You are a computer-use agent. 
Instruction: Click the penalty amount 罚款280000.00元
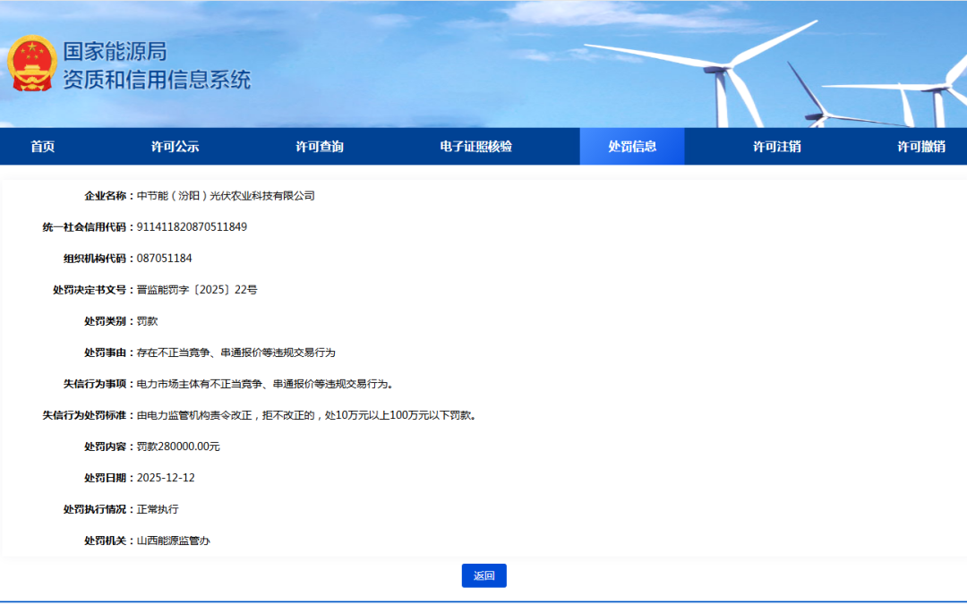click(178, 447)
